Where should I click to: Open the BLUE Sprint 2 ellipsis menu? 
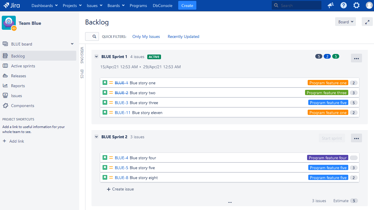coord(356,138)
